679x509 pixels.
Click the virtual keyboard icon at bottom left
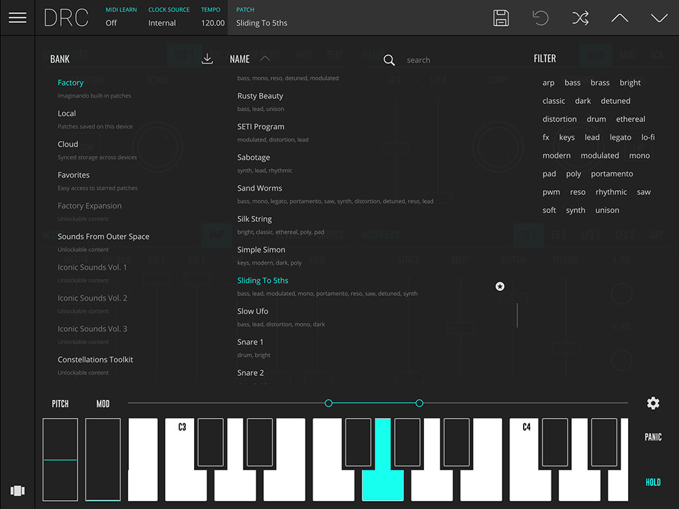click(x=17, y=490)
